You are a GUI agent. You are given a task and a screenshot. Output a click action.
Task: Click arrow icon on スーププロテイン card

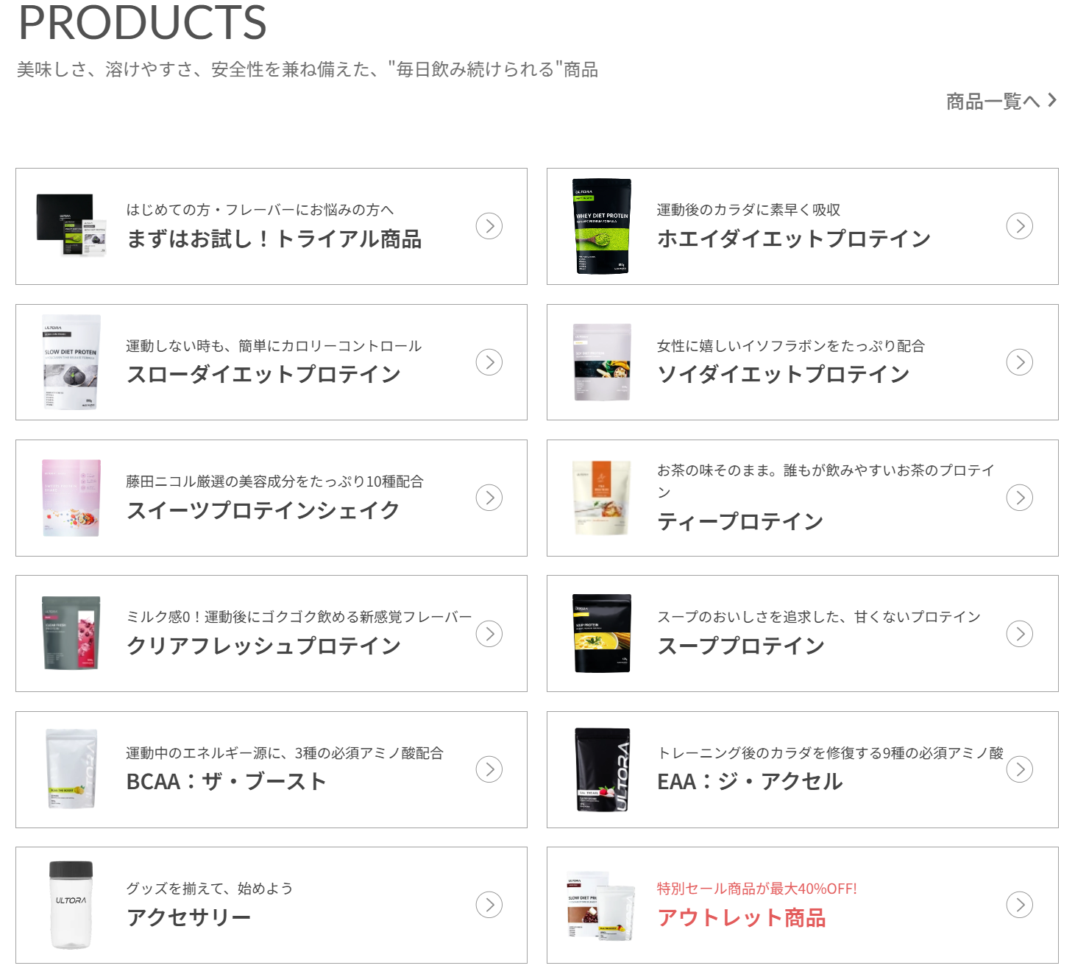click(x=1020, y=634)
